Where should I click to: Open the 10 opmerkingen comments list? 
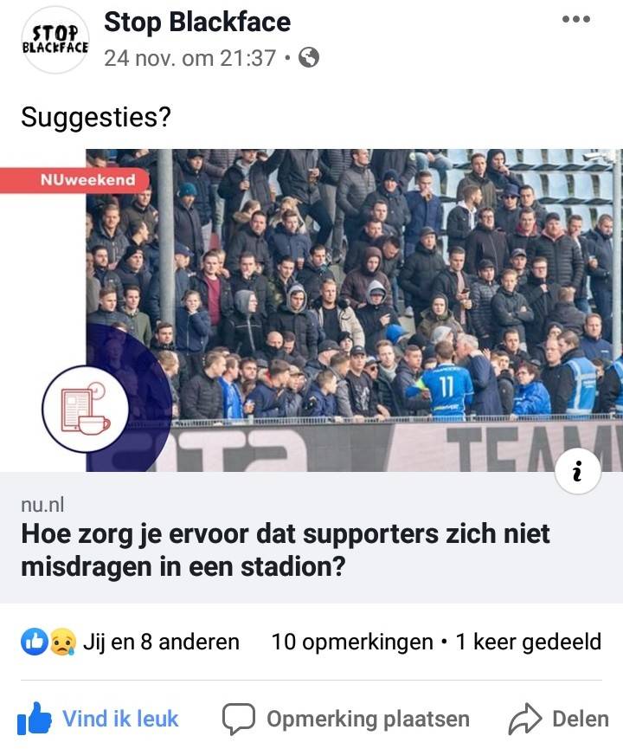(352, 642)
